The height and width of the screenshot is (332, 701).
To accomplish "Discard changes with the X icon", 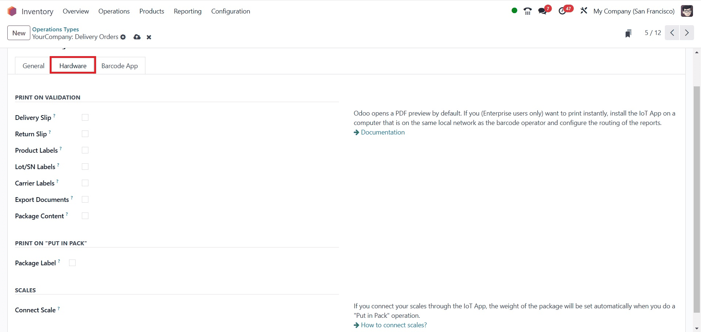I will point(149,37).
